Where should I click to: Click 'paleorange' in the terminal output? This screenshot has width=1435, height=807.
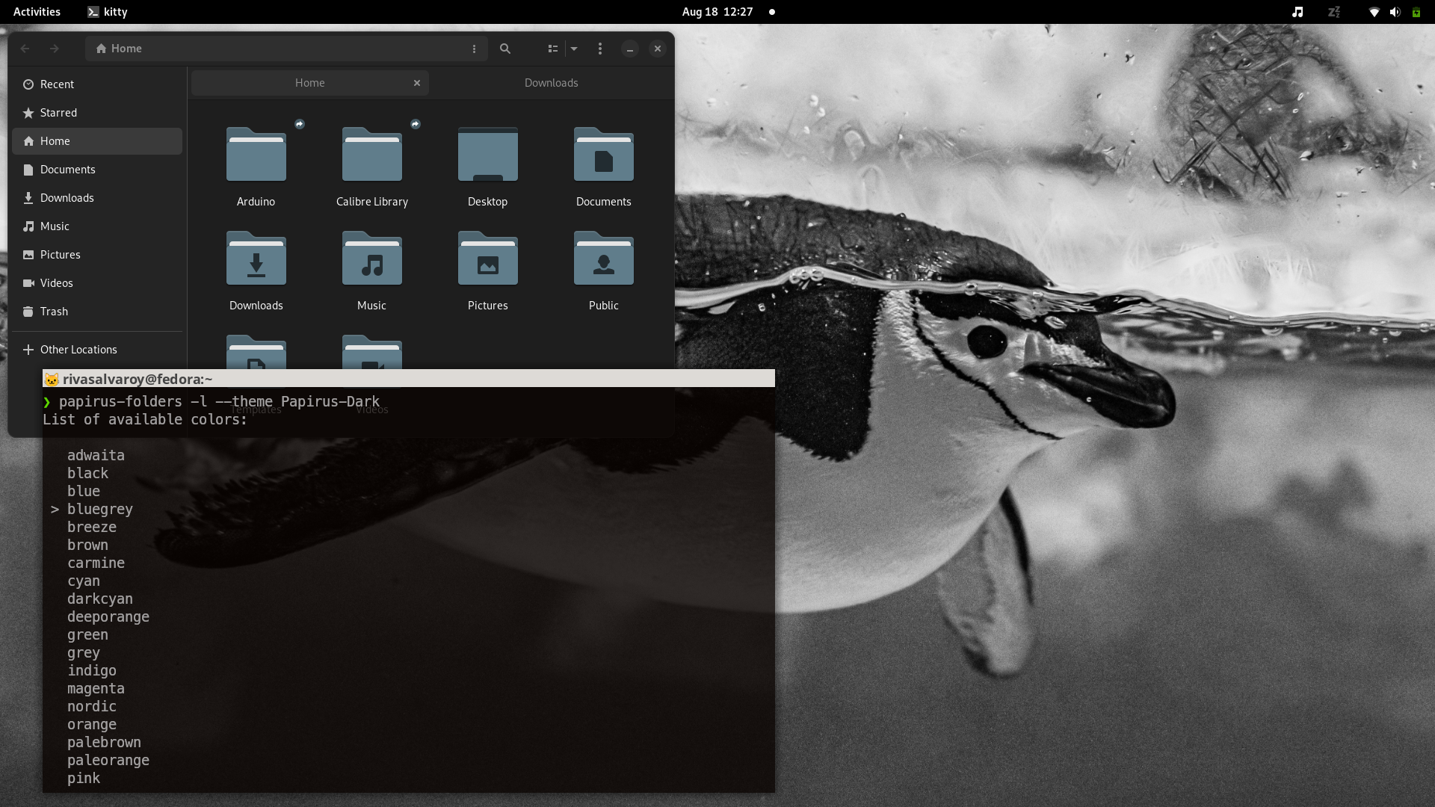(108, 760)
